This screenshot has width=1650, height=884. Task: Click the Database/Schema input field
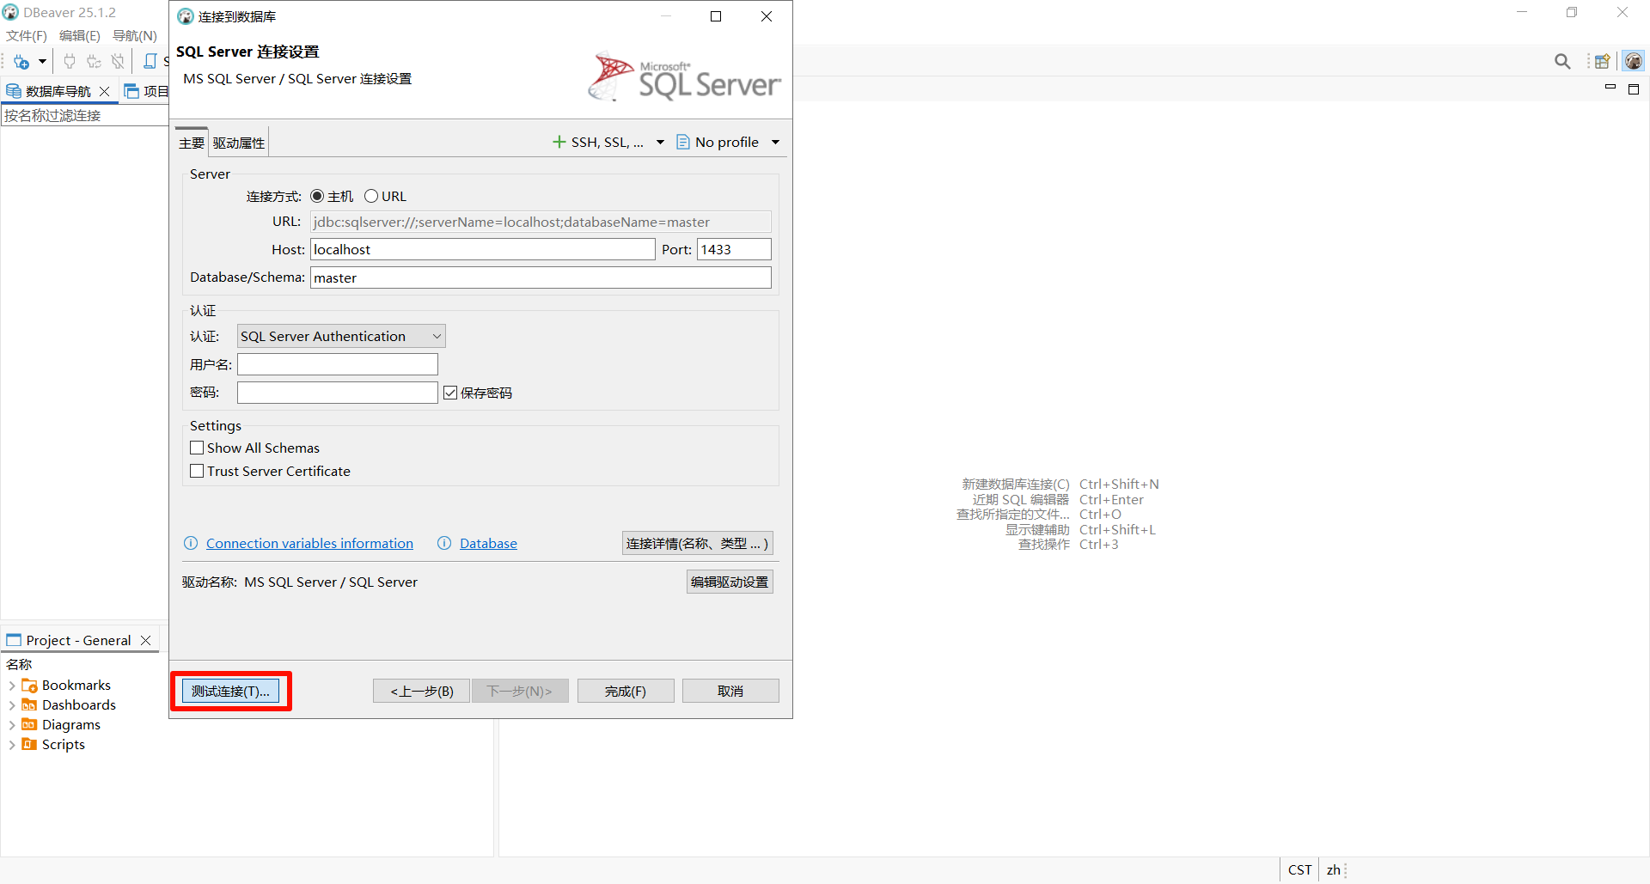[x=541, y=277]
